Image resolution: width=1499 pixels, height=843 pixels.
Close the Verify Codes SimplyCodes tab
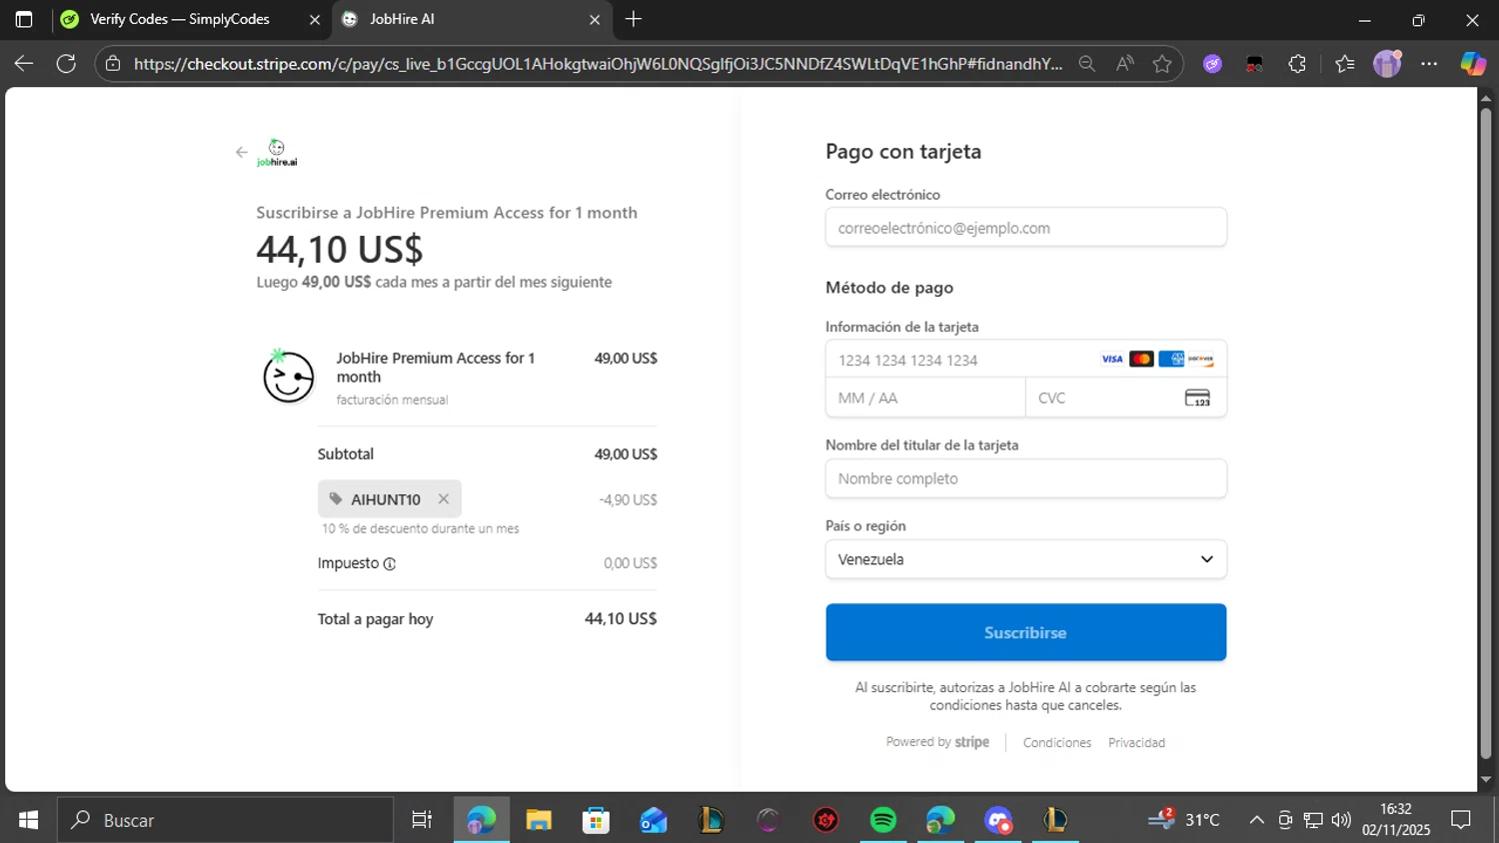point(314,19)
